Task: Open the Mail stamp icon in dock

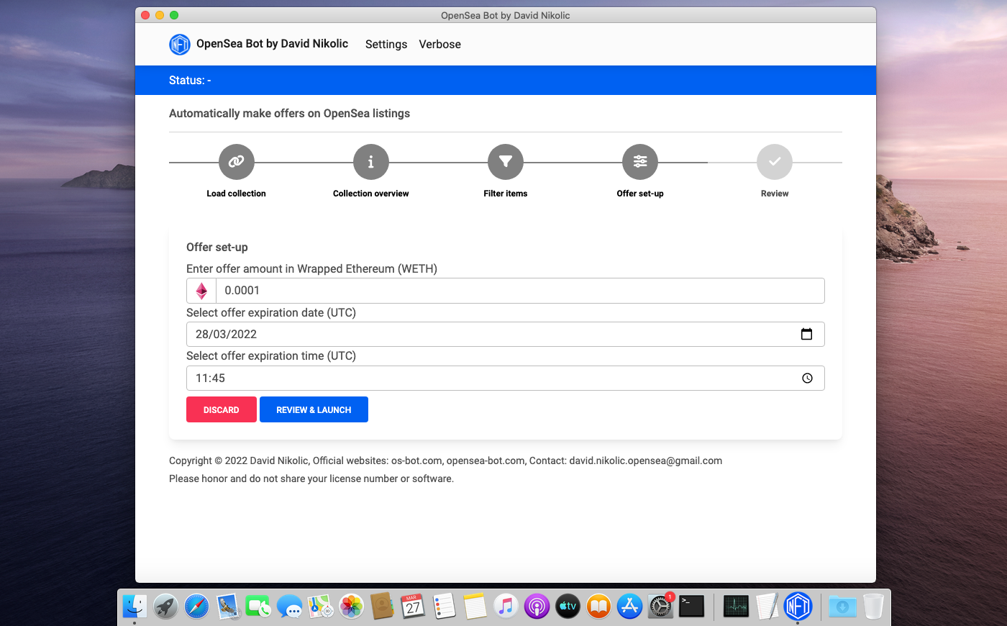Action: click(x=228, y=607)
